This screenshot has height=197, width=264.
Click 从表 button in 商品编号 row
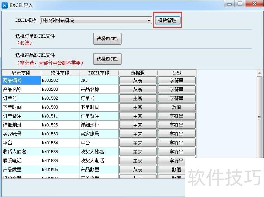pos(138,81)
